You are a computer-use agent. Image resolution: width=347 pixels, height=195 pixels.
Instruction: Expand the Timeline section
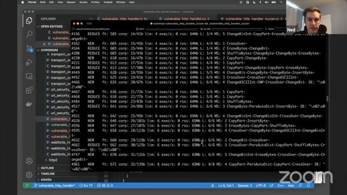pyautogui.click(x=48, y=174)
